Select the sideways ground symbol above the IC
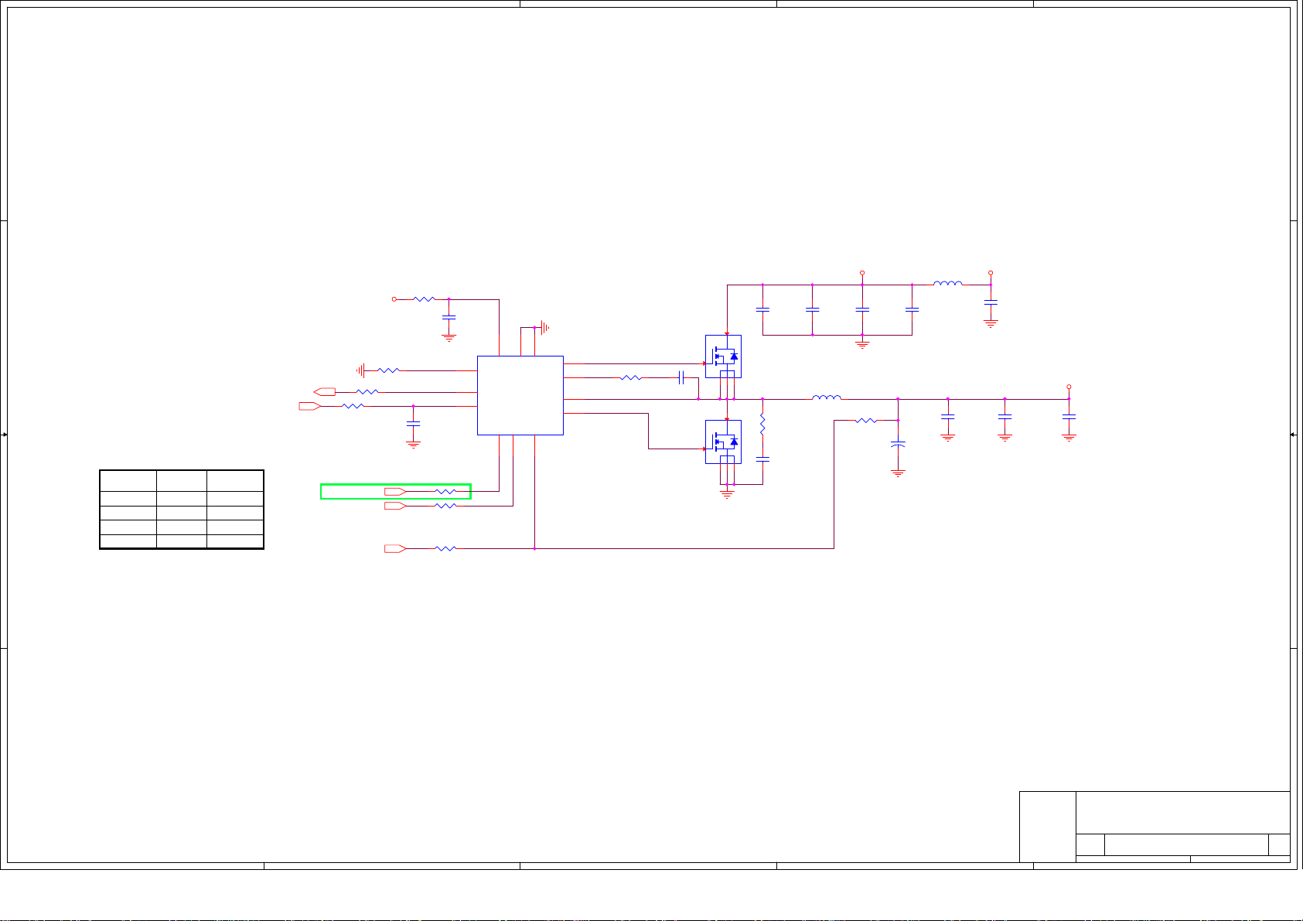 point(544,327)
